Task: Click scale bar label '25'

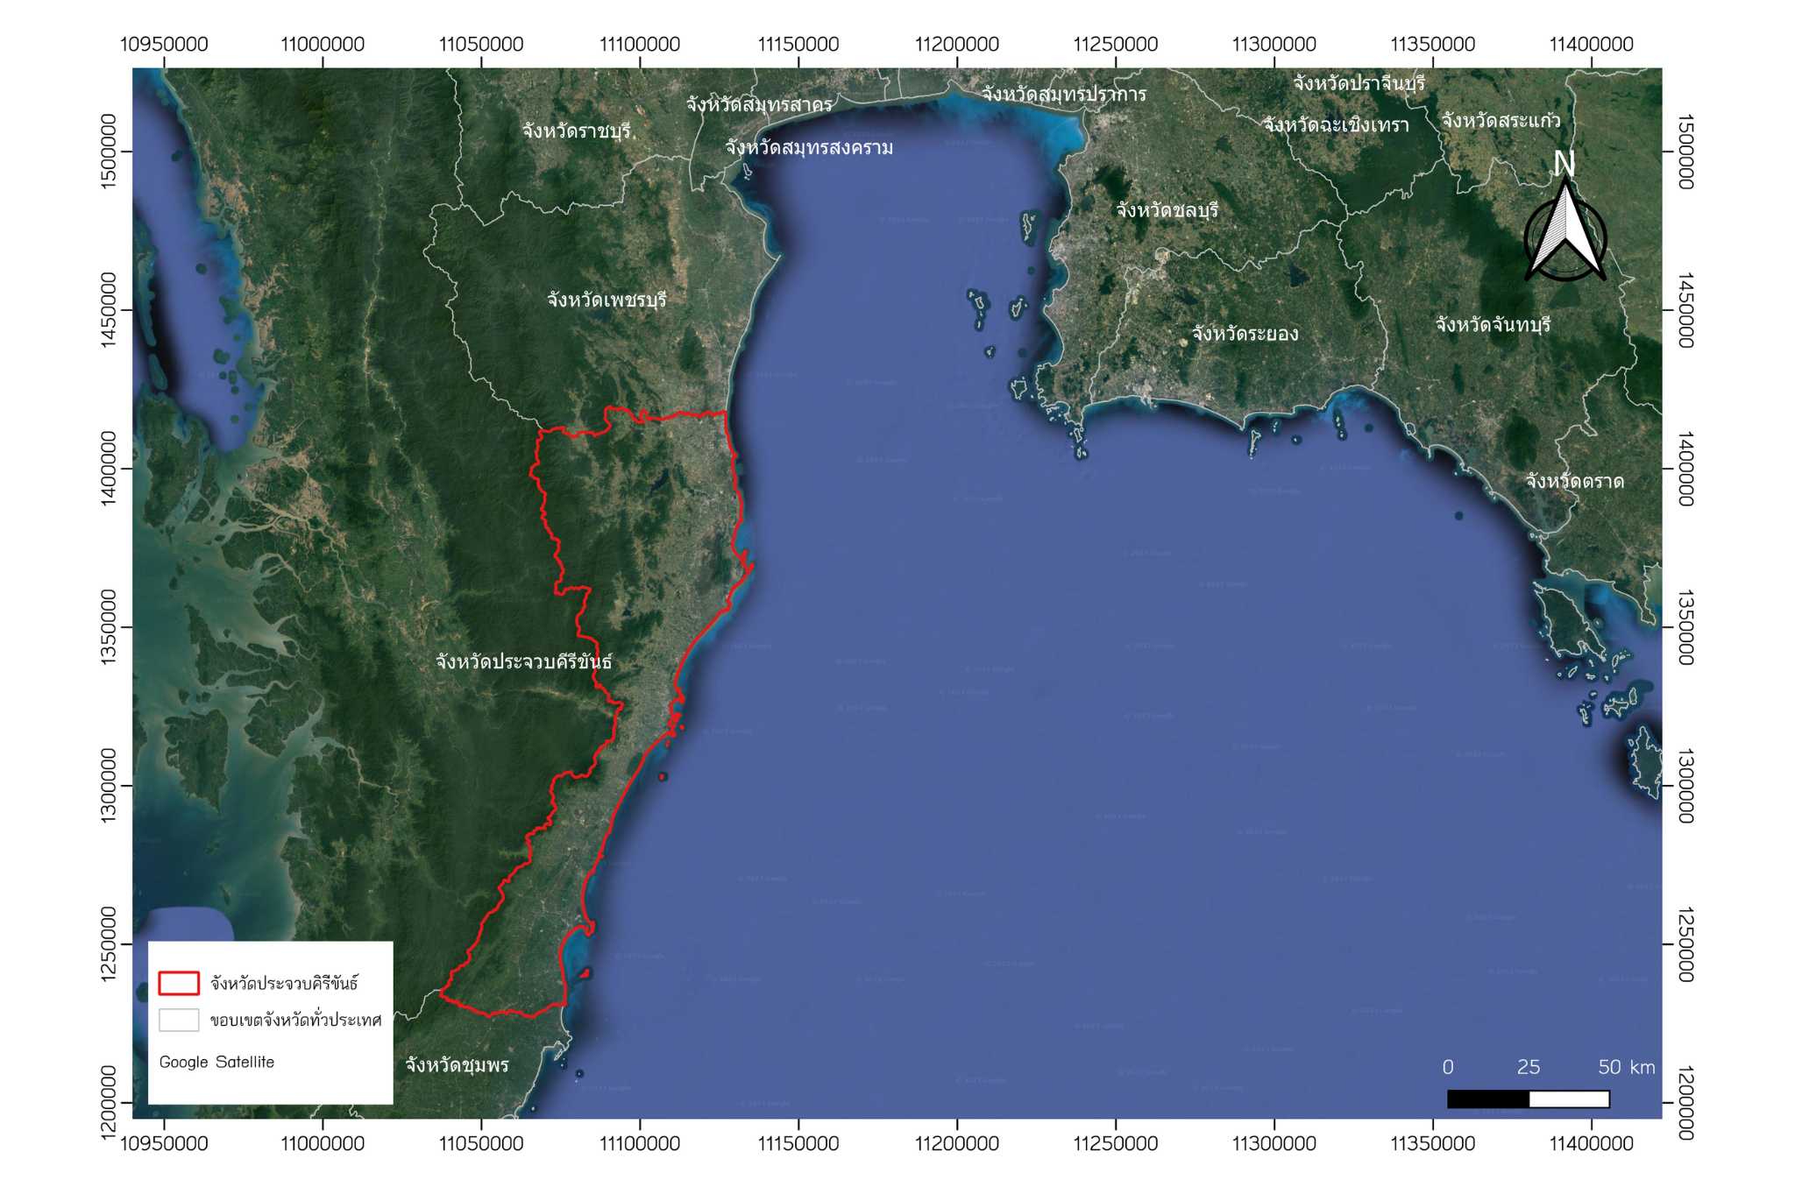Action: tap(1529, 1067)
